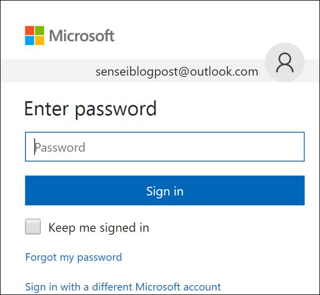The height and width of the screenshot is (295, 320).
Task: Click the 'Keep me signed in' label
Action: pos(99,228)
